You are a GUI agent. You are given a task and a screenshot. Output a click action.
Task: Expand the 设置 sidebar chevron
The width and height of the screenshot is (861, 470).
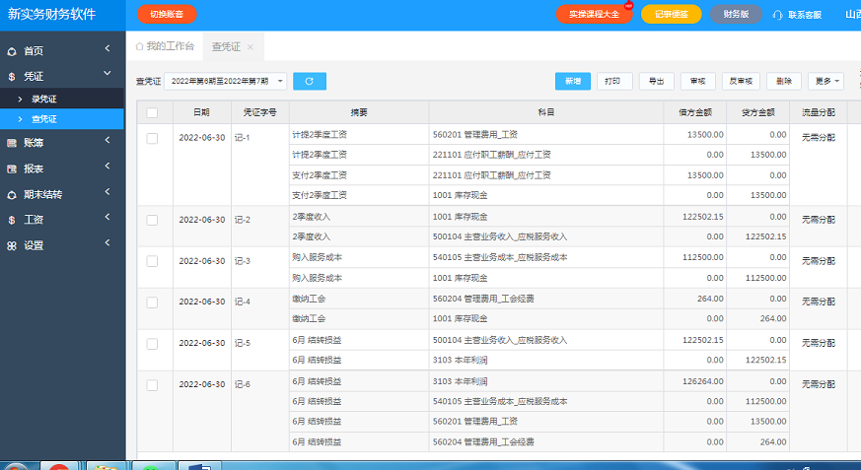[108, 243]
